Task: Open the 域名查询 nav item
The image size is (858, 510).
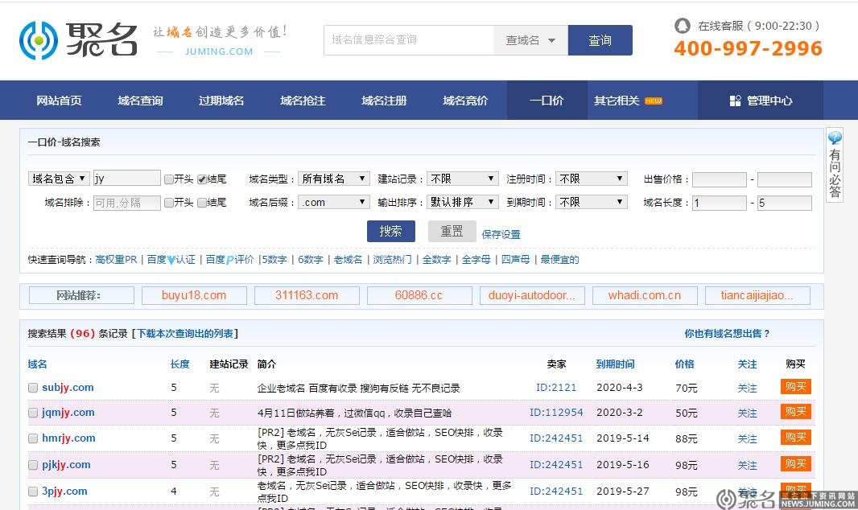Action: click(140, 101)
